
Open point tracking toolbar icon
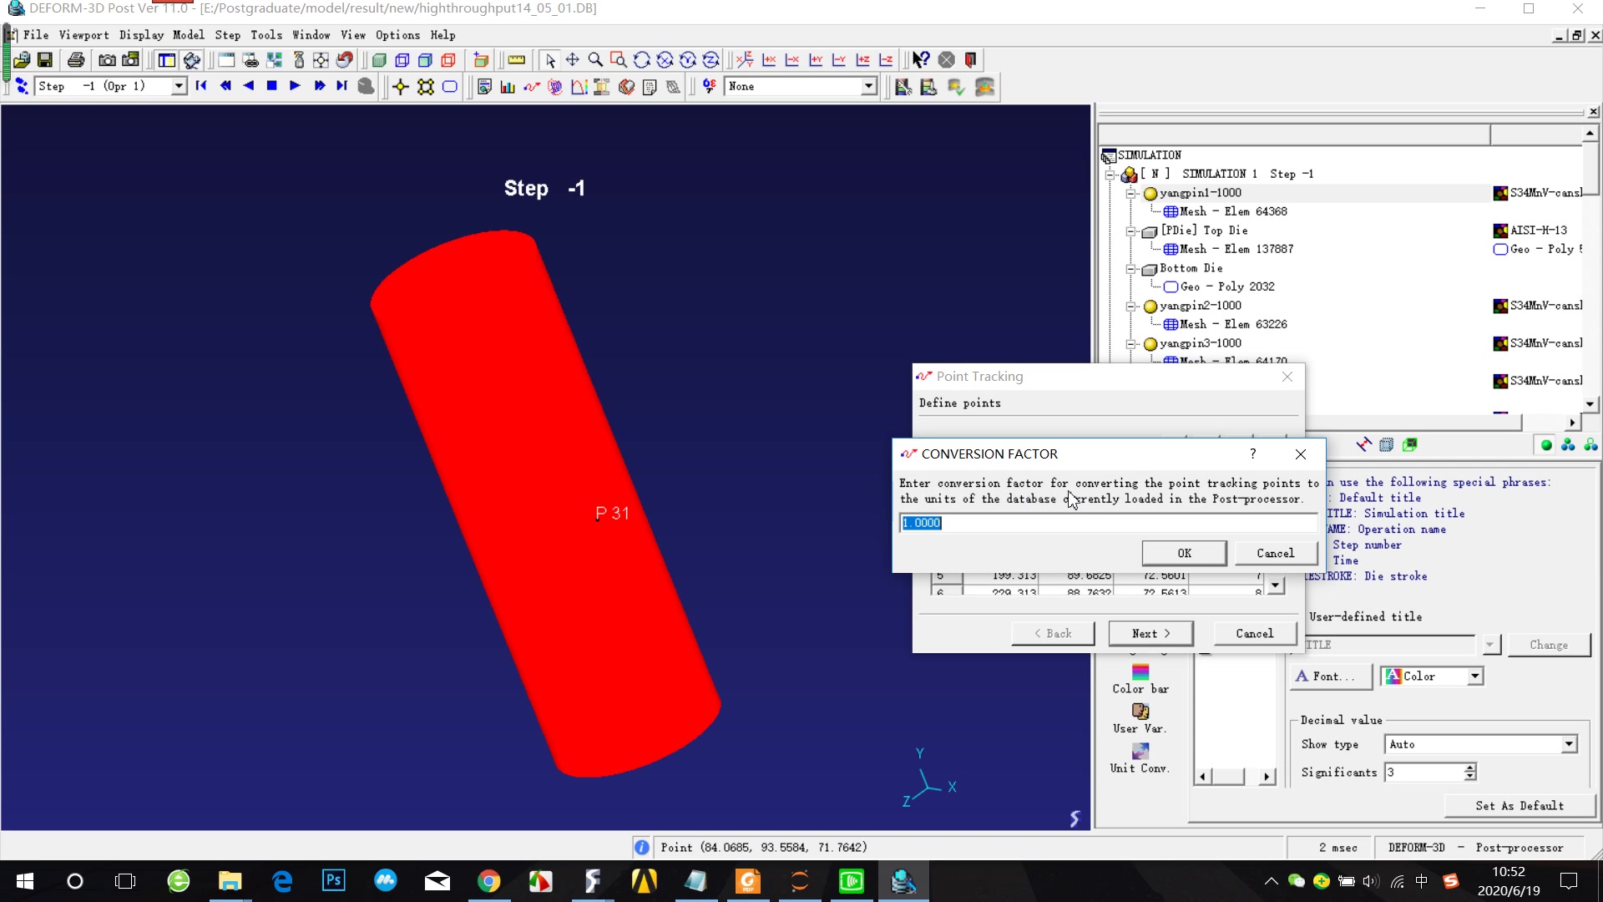(532, 87)
